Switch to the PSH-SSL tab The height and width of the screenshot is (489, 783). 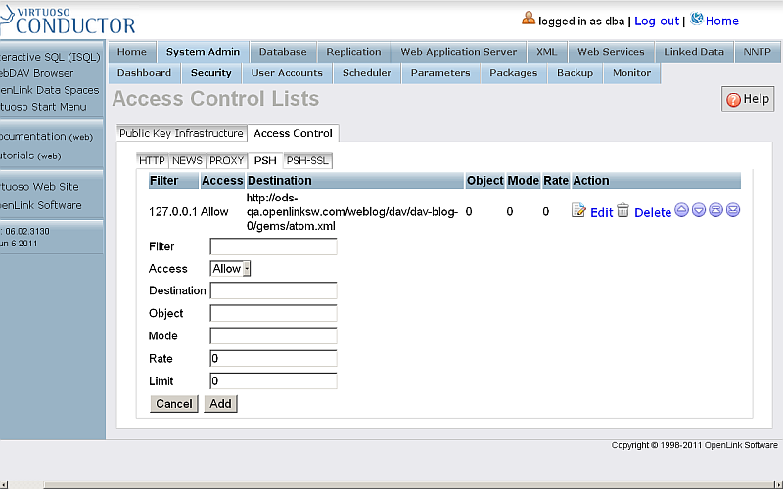click(x=307, y=160)
